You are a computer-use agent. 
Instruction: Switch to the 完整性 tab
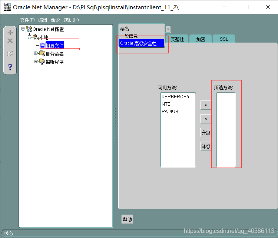click(177, 39)
